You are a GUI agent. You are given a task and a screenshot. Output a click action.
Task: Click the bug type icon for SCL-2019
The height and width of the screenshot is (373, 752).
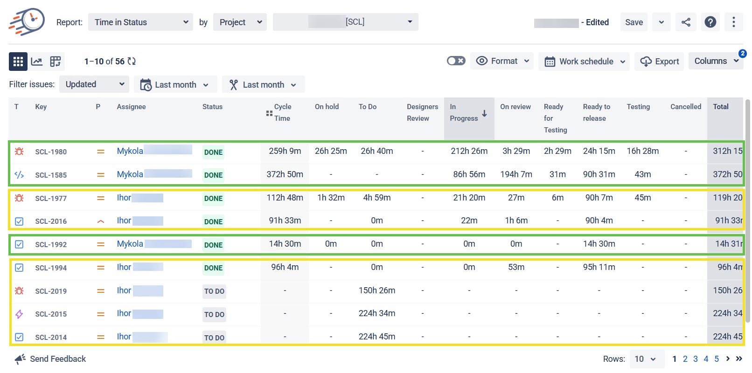pyautogui.click(x=19, y=290)
